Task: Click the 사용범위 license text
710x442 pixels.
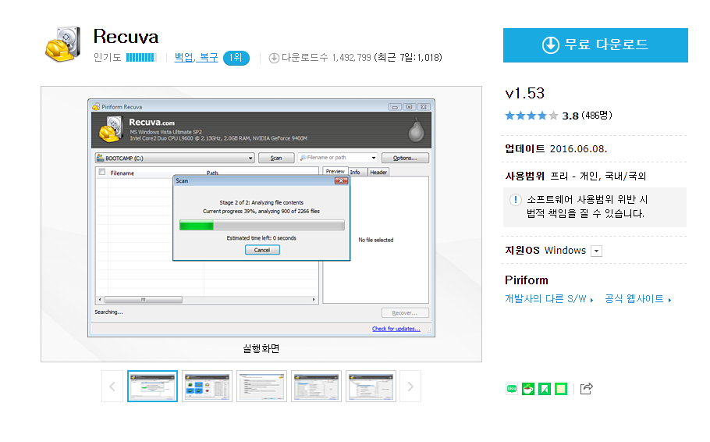Action: click(x=576, y=176)
